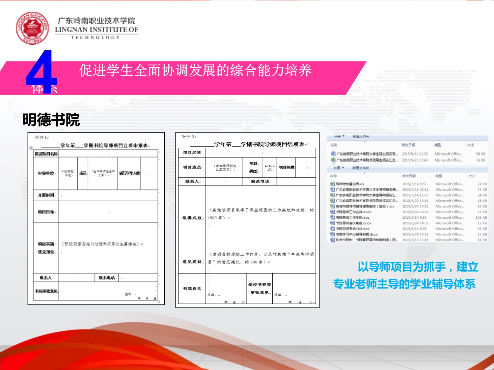
Task: Click the 开展时间 cell
Action: [46, 195]
